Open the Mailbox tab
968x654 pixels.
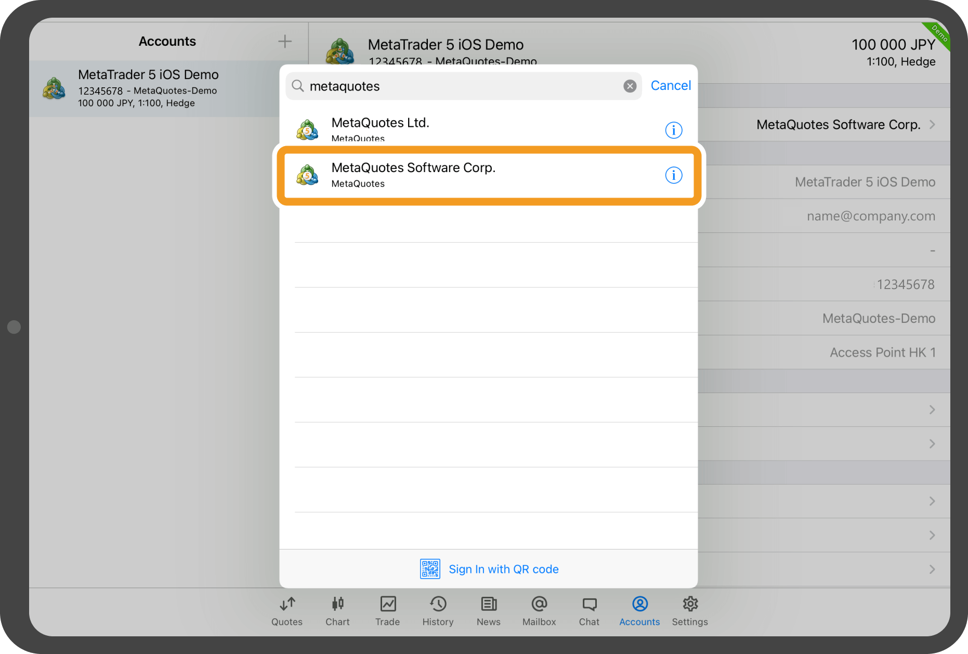[x=539, y=611]
